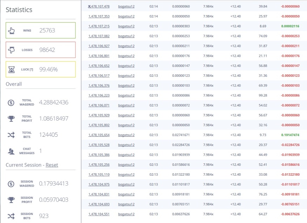
Task: Click the thumbs-up Wins icon
Action: click(11, 31)
